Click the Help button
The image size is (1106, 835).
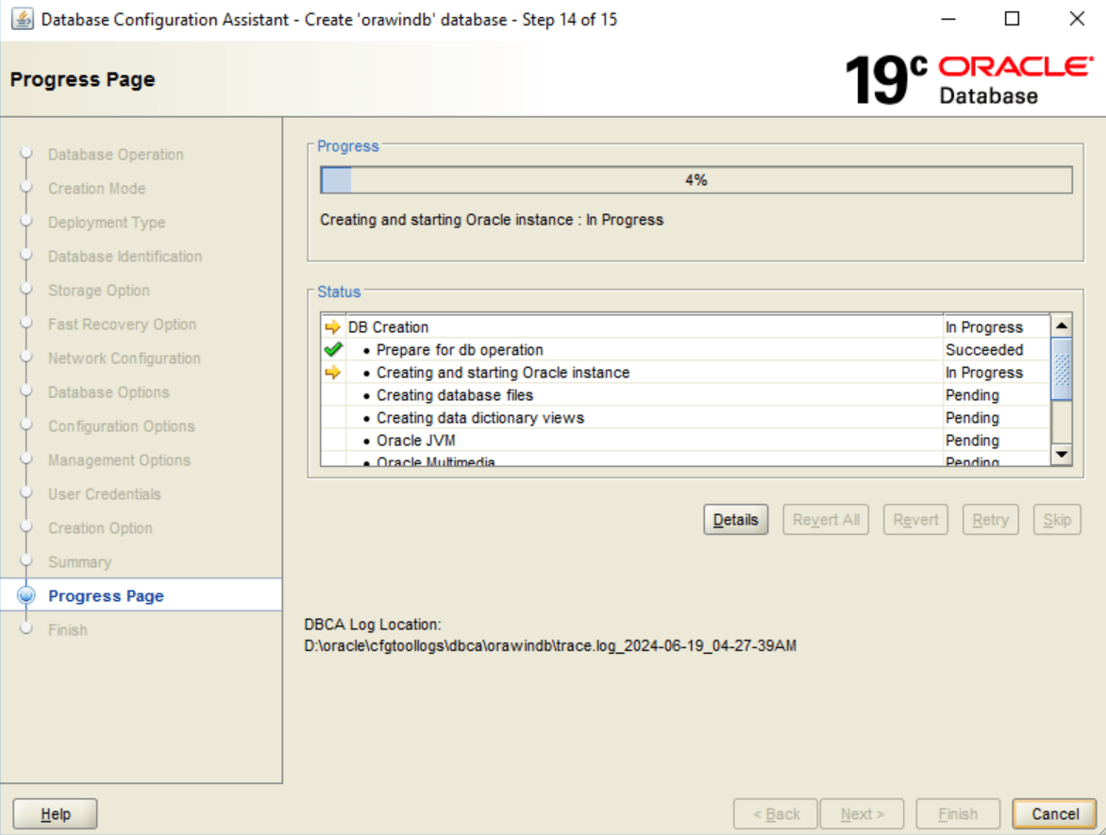pos(54,813)
